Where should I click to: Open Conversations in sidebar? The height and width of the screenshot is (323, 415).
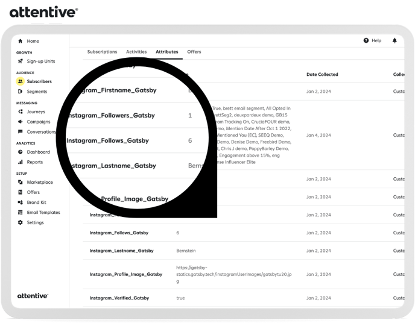tap(42, 131)
